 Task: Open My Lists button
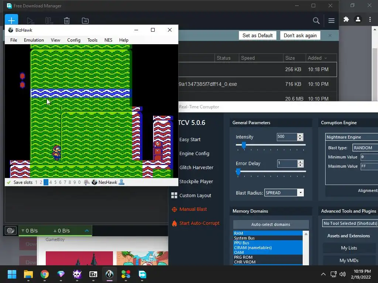[349, 248]
